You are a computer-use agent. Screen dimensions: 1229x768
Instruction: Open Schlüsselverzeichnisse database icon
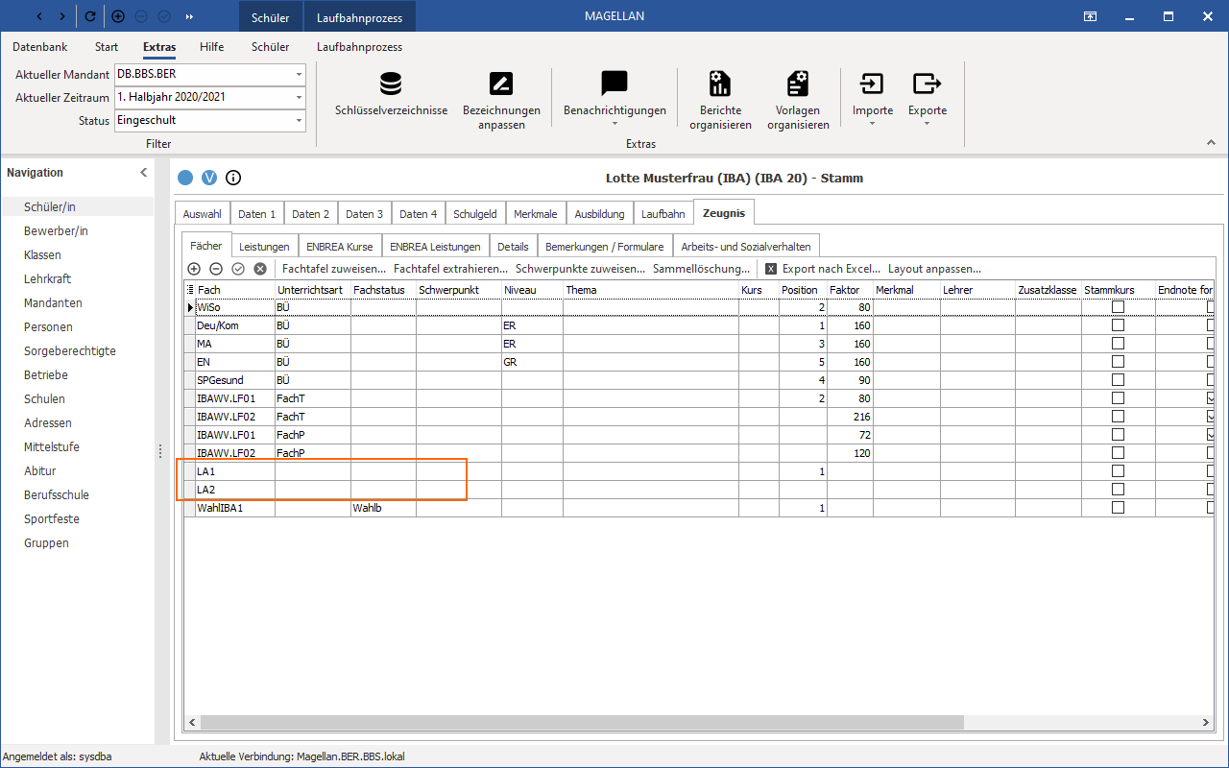pyautogui.click(x=391, y=84)
